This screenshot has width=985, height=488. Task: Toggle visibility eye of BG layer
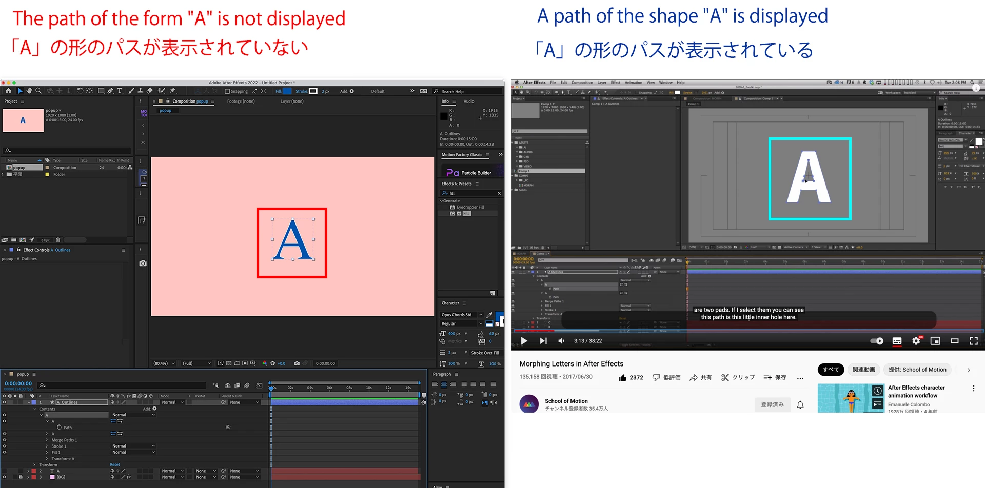click(x=5, y=477)
